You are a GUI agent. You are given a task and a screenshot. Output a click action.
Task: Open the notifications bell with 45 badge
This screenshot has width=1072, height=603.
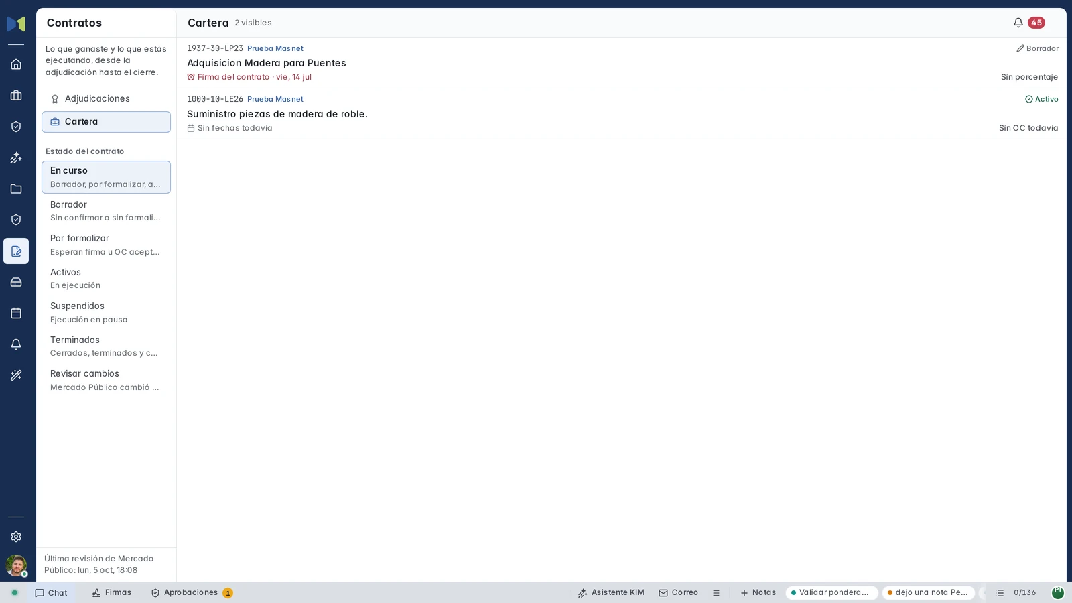[x=1028, y=23]
